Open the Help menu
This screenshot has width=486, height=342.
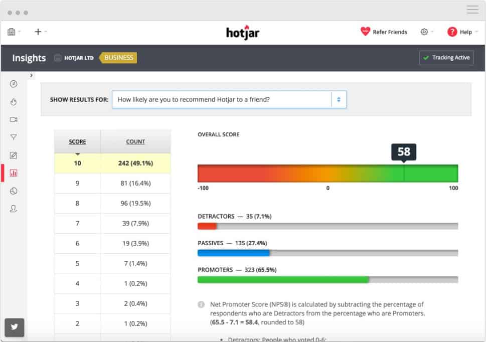pos(462,32)
